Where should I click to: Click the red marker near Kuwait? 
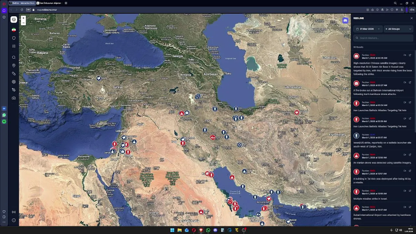pos(211,175)
